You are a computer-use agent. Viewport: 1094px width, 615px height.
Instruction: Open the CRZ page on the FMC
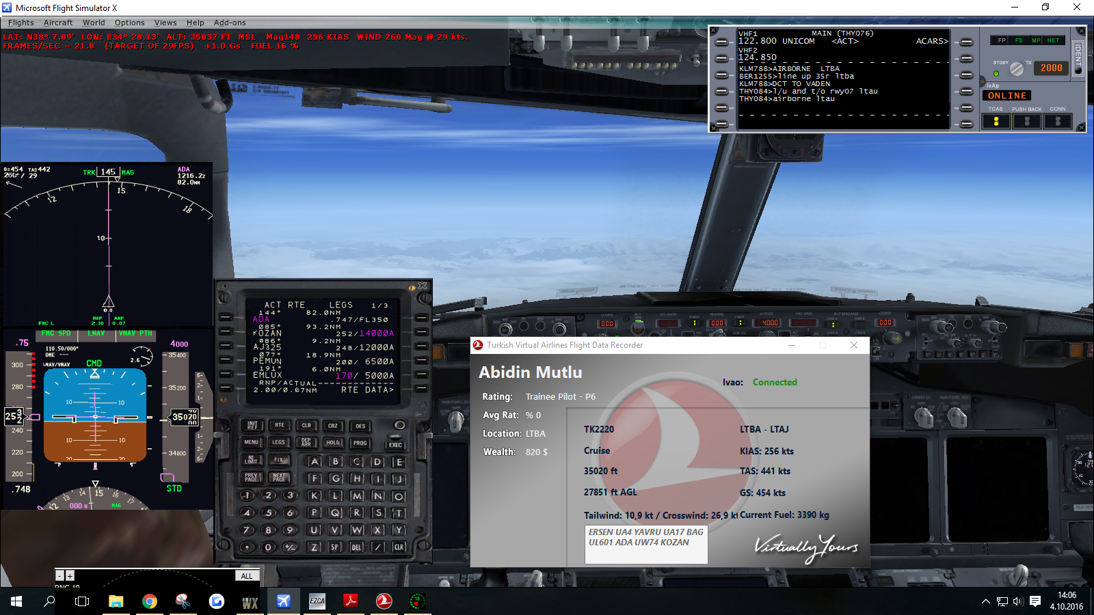coord(333,426)
